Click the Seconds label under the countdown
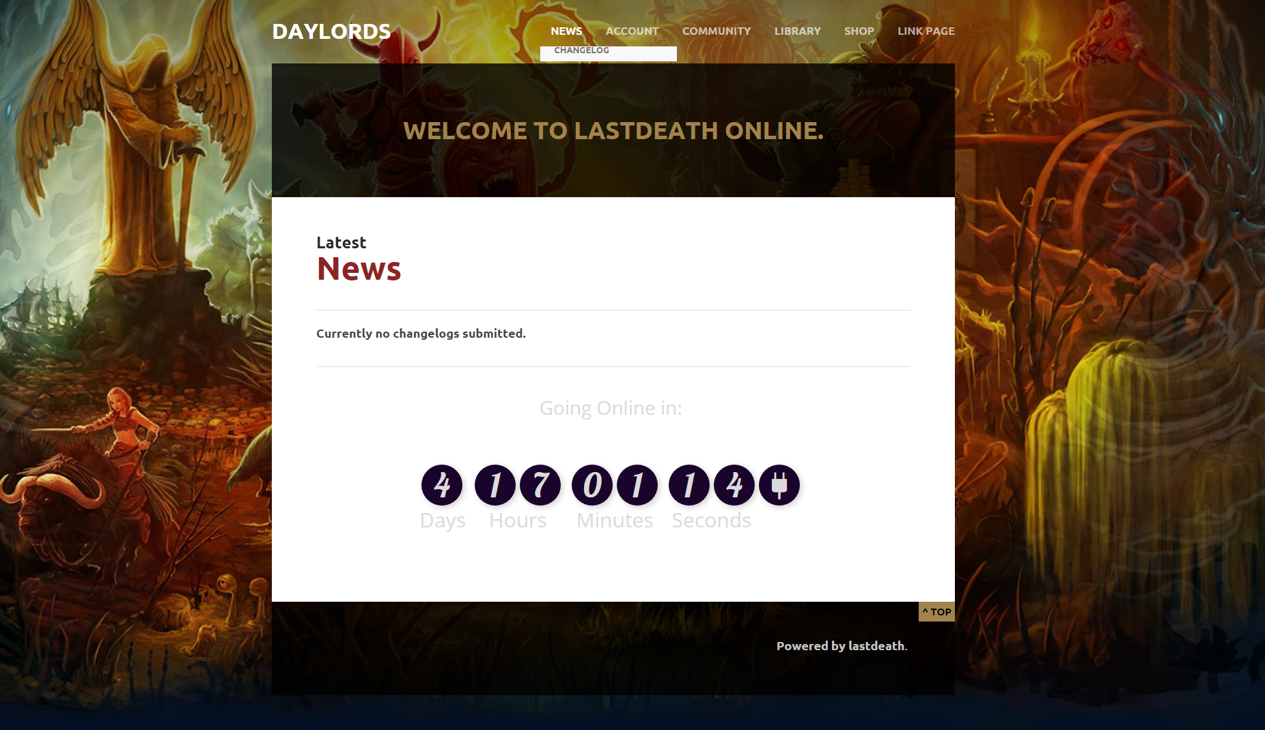 coord(711,521)
